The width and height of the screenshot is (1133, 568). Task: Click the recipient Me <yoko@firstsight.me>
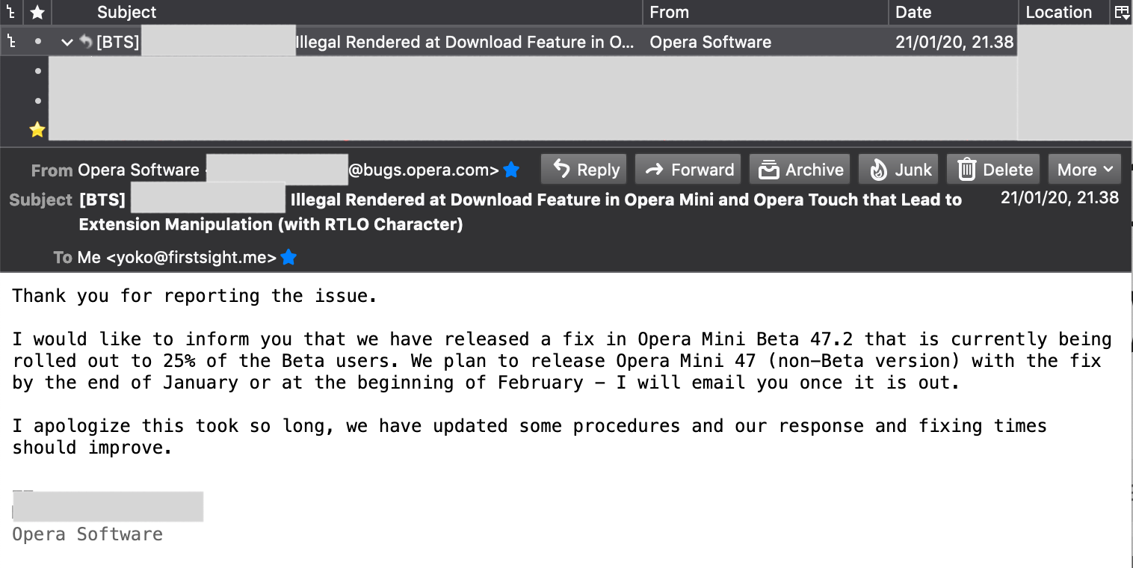[x=177, y=258]
